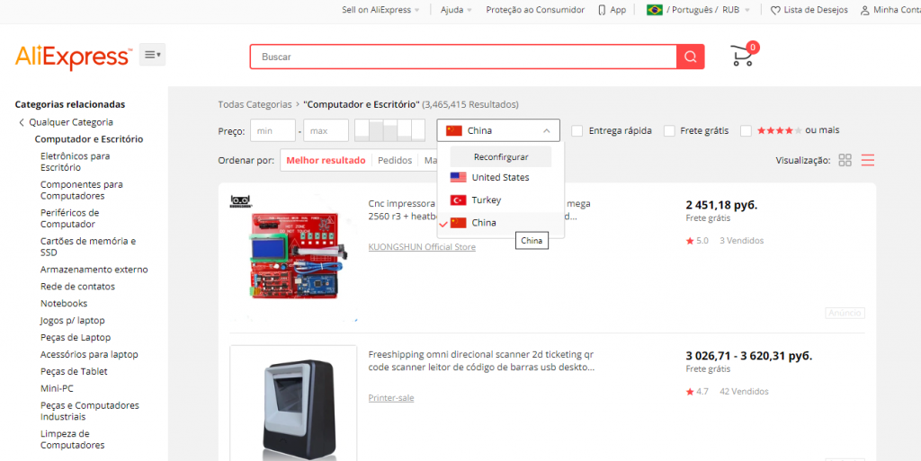
Task: Enable the four stars ou mais checkbox
Action: 746,131
